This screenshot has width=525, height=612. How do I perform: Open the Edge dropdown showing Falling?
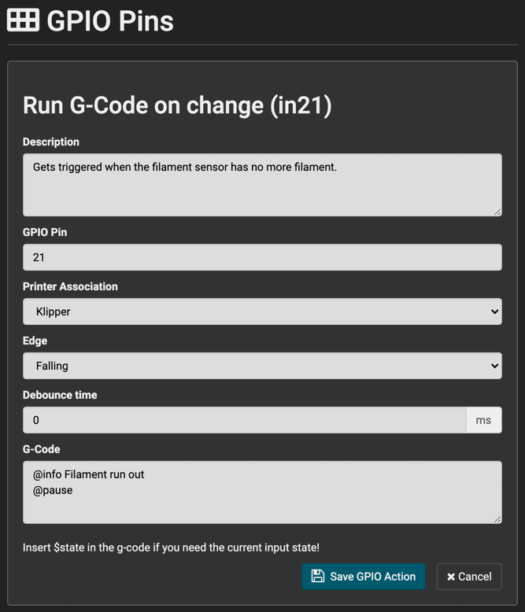[262, 366]
